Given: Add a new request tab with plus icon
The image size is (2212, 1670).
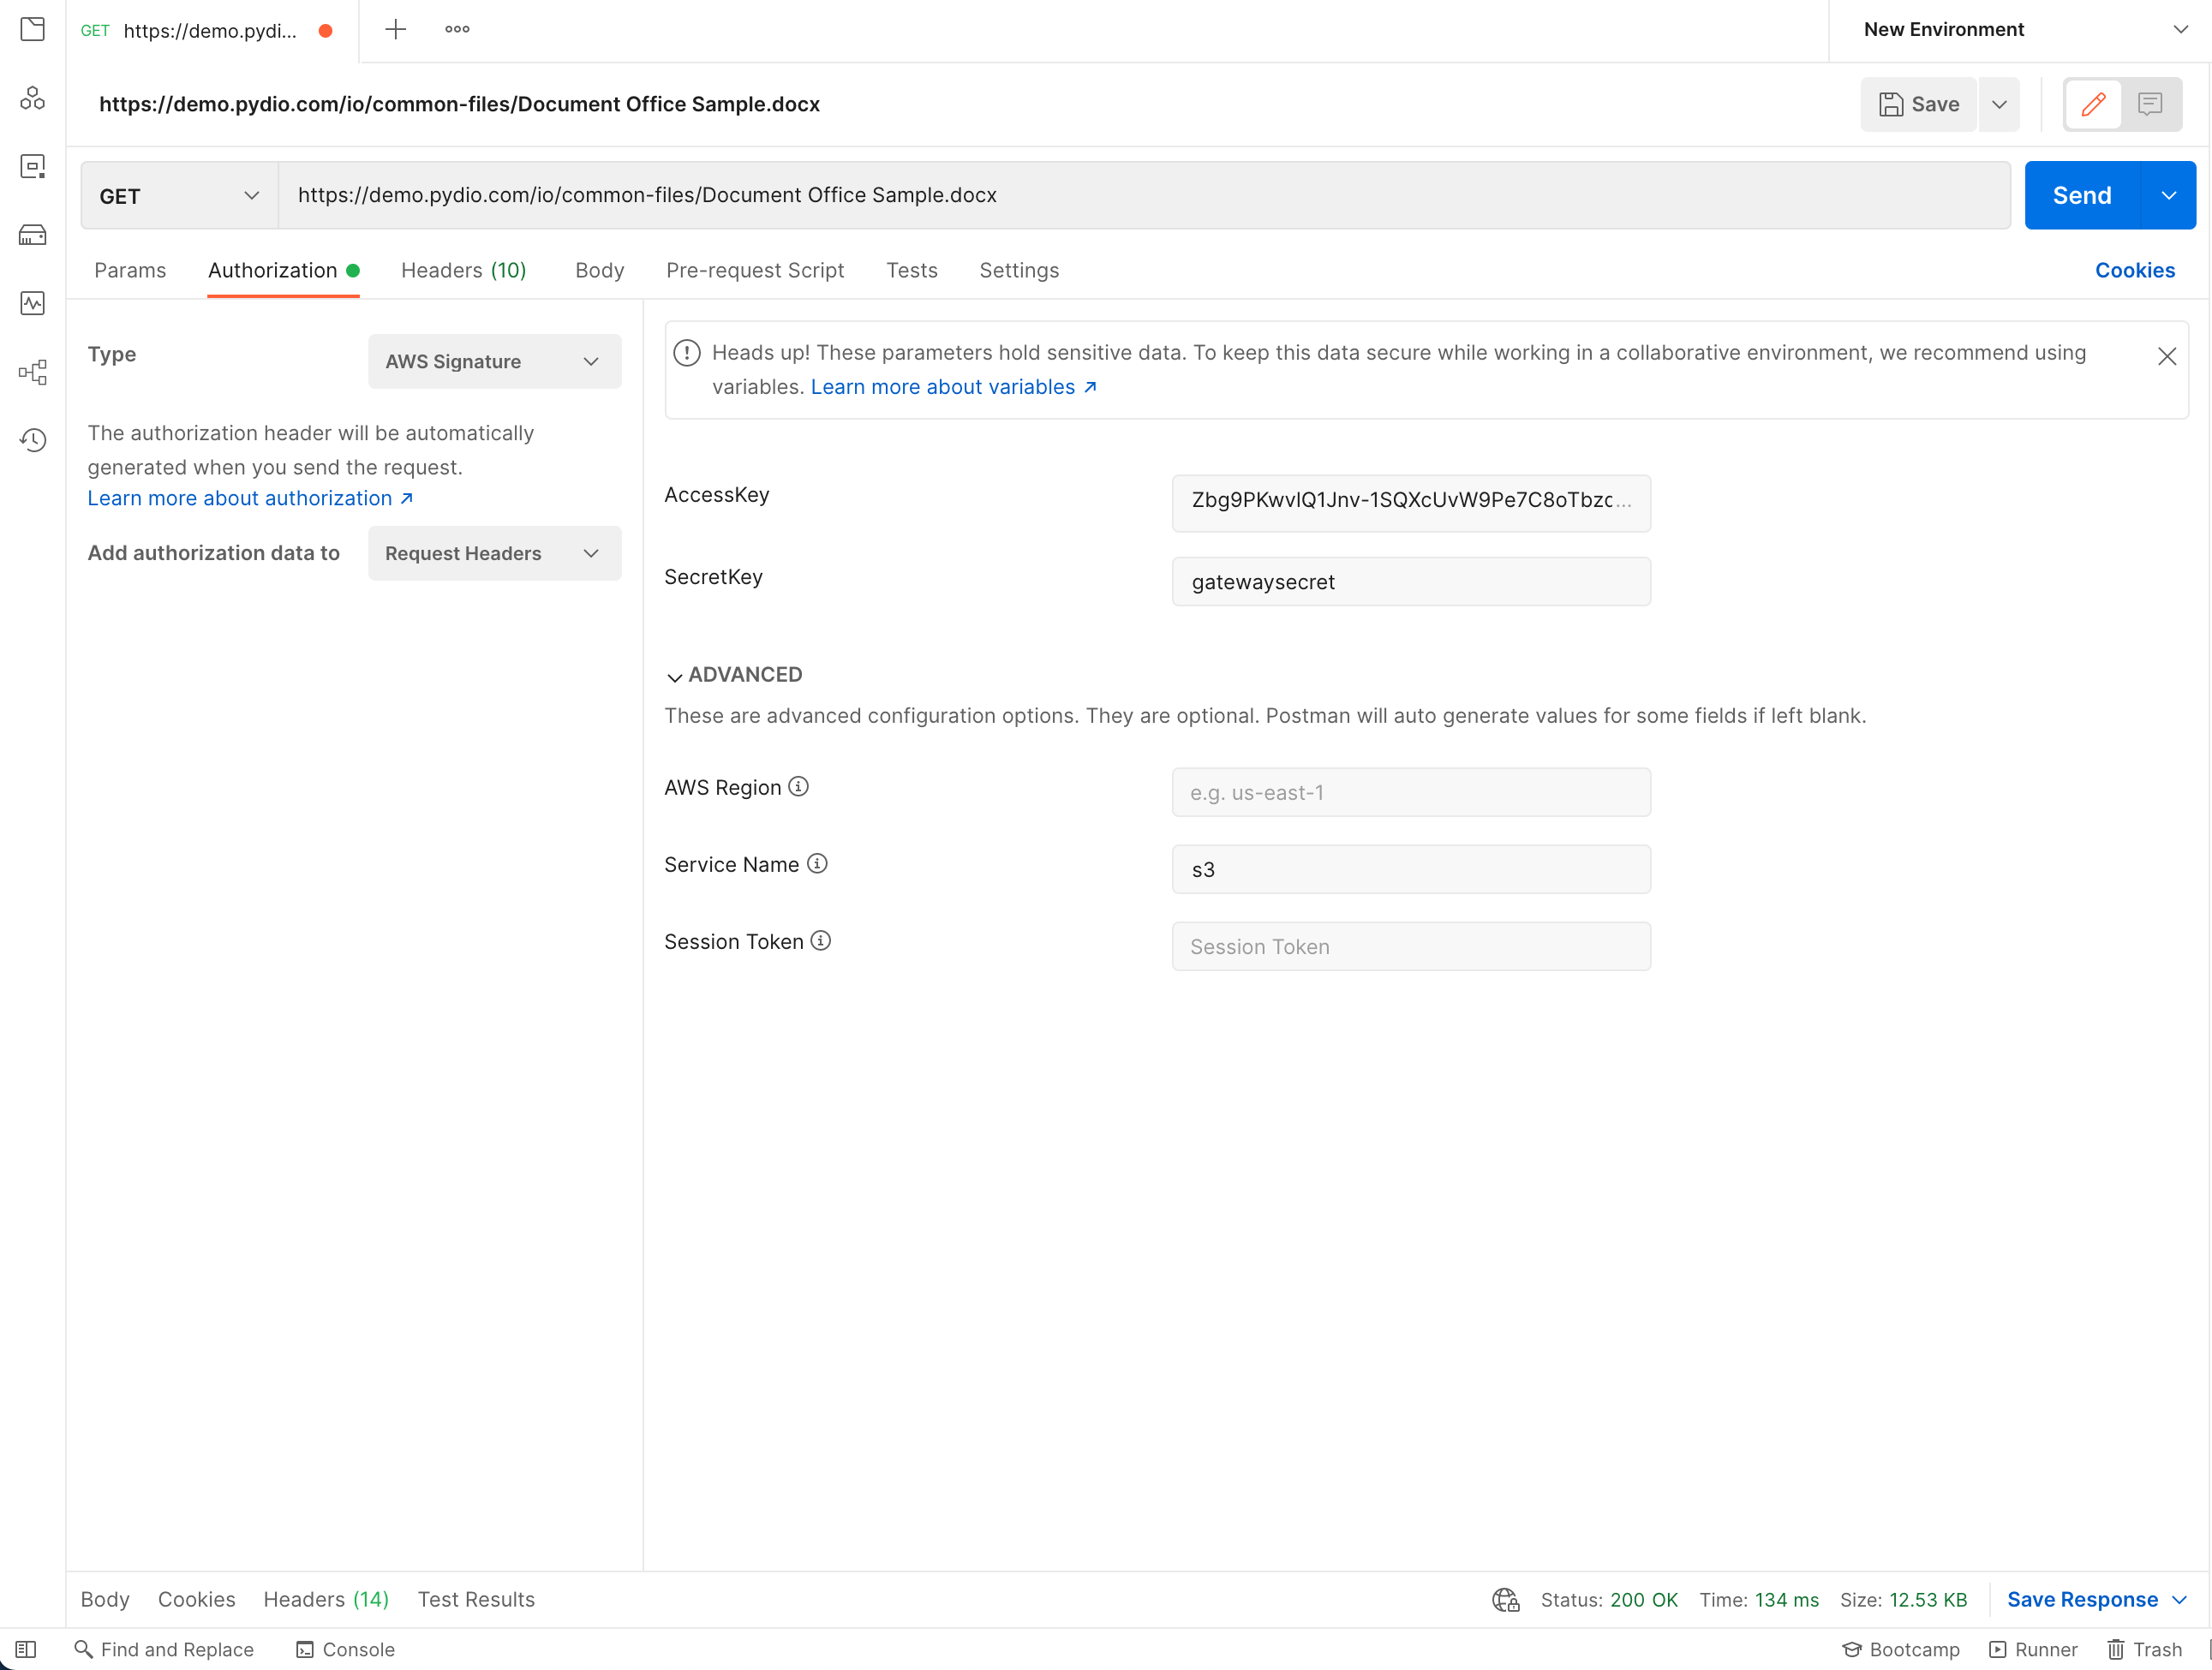Looking at the screenshot, I should [x=395, y=29].
